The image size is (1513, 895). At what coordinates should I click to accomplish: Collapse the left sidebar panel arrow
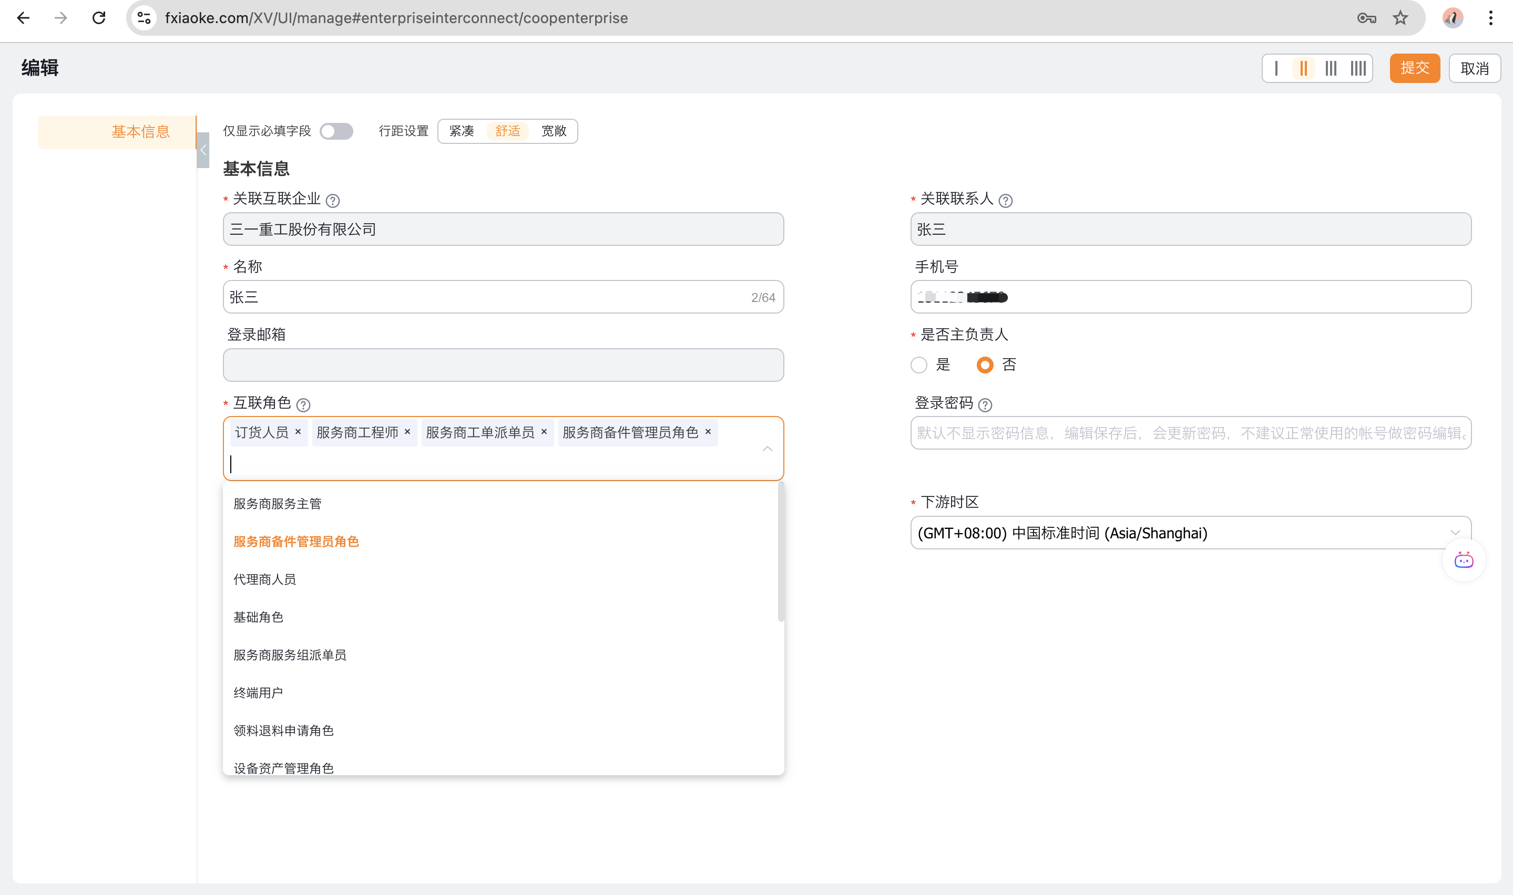tap(203, 150)
